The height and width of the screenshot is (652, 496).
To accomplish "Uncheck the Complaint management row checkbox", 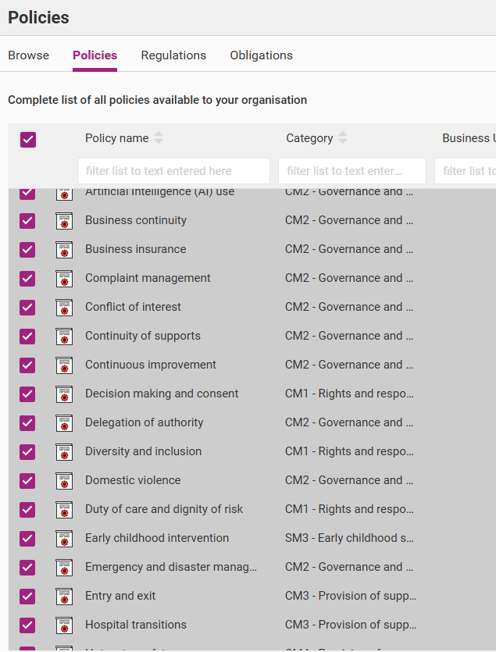I will (27, 279).
